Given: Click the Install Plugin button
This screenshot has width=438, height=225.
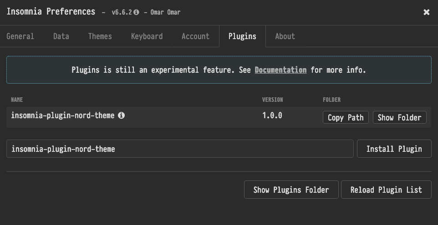Looking at the screenshot, I should [x=394, y=149].
